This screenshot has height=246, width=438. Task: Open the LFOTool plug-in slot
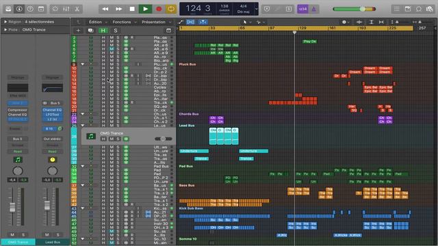pyautogui.click(x=52, y=115)
